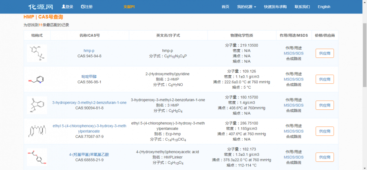Open 3-hydroperoxy benzofuranone structure image

coord(37,105)
